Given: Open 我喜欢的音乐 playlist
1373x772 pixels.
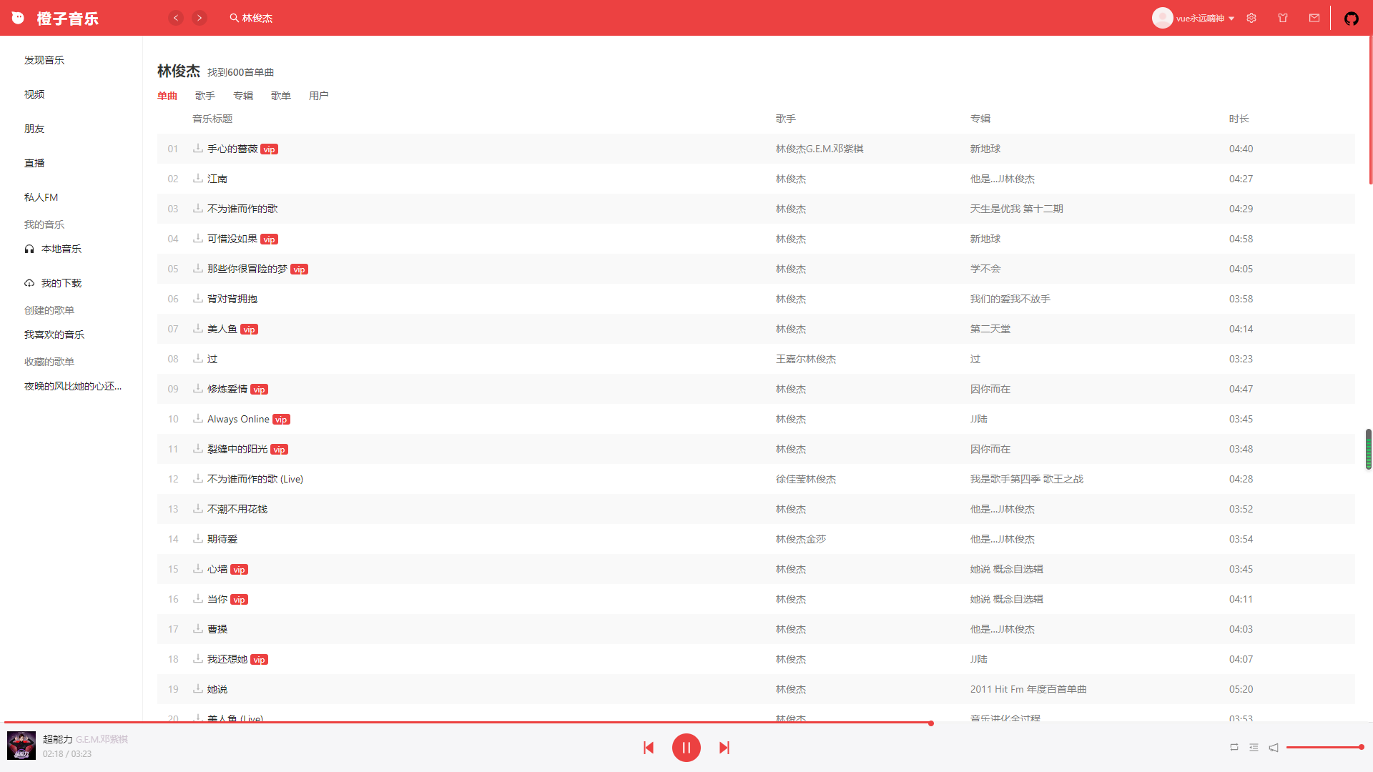Looking at the screenshot, I should coord(54,335).
